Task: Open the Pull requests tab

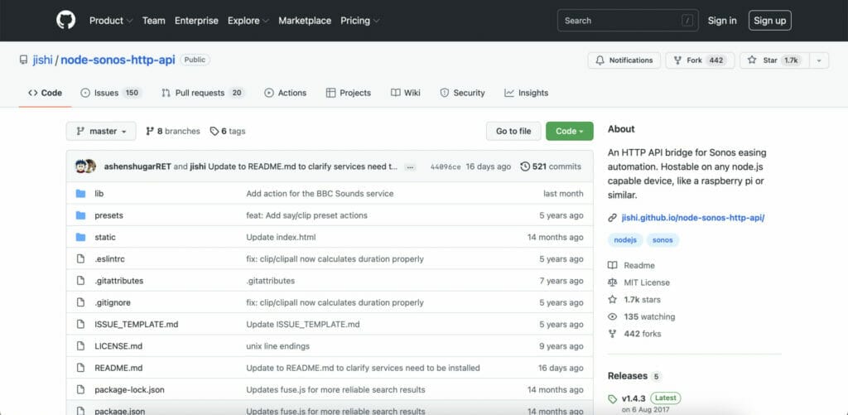Action: (203, 93)
